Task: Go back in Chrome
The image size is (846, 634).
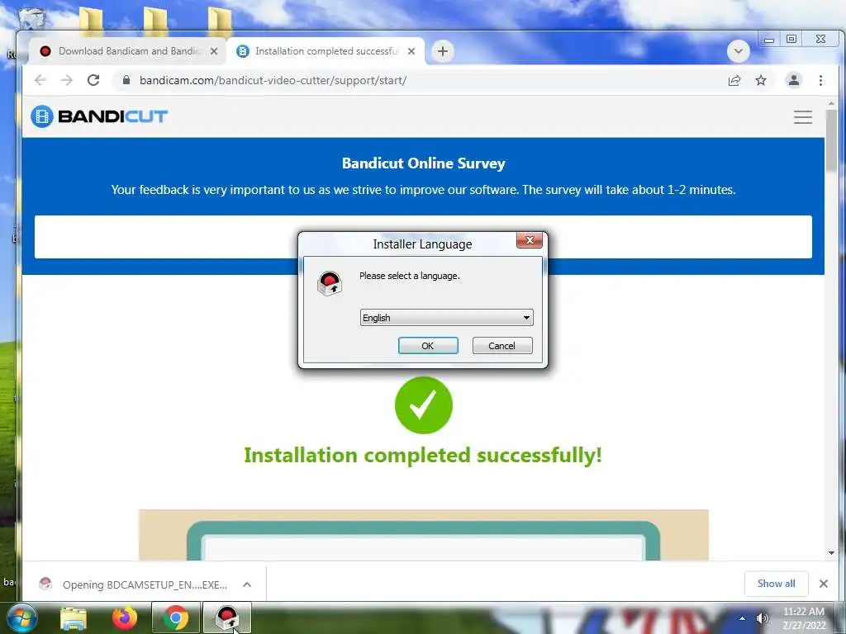Action: pyautogui.click(x=40, y=80)
